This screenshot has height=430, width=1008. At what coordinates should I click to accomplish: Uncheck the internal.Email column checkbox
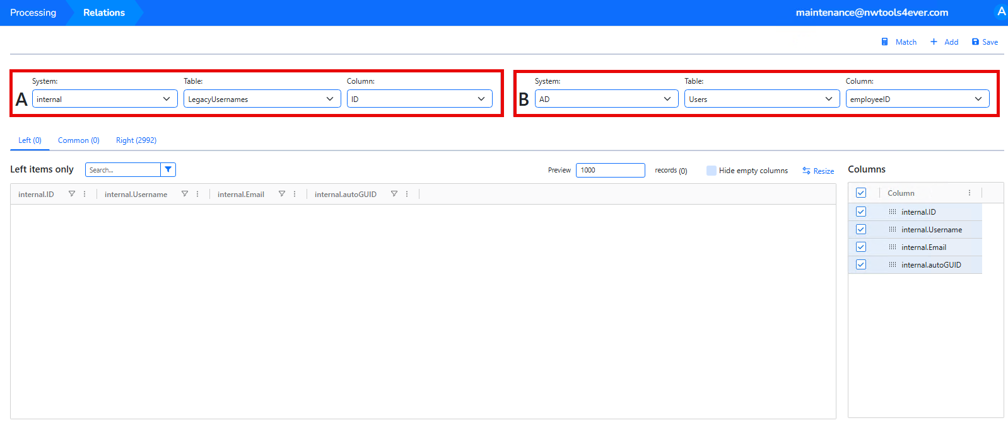pyautogui.click(x=861, y=247)
